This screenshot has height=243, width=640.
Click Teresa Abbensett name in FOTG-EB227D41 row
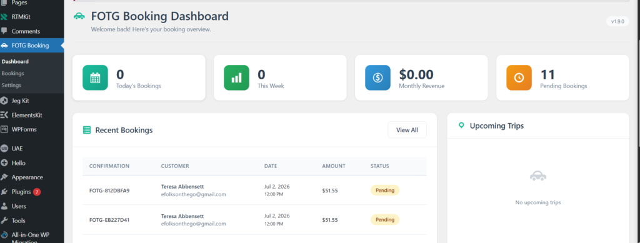182,216
